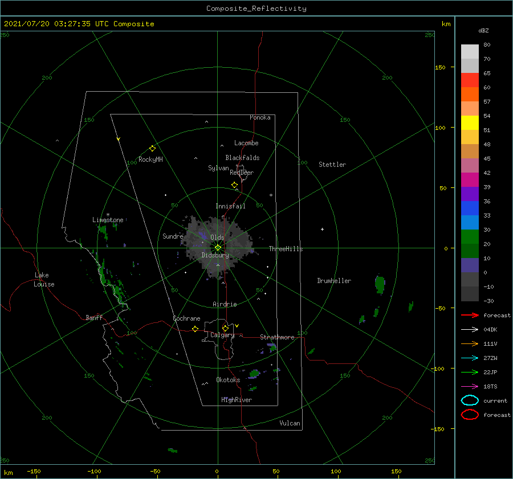Pick the dark green 10-20 dBZ swatch

point(470,251)
